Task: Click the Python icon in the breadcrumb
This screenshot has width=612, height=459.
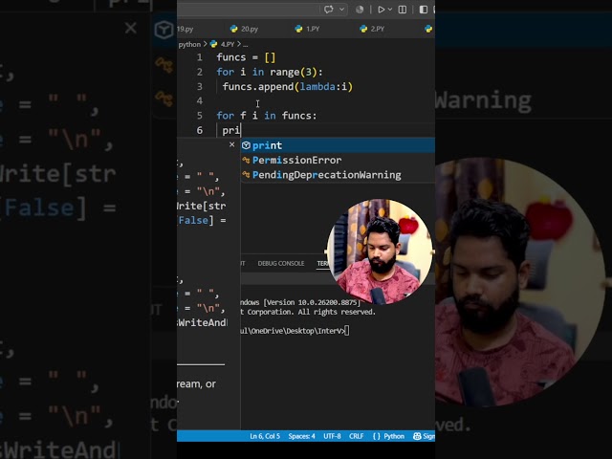Action: (213, 45)
